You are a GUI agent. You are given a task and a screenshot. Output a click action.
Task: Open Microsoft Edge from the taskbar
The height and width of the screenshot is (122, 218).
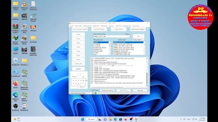pyautogui.click(x=115, y=119)
